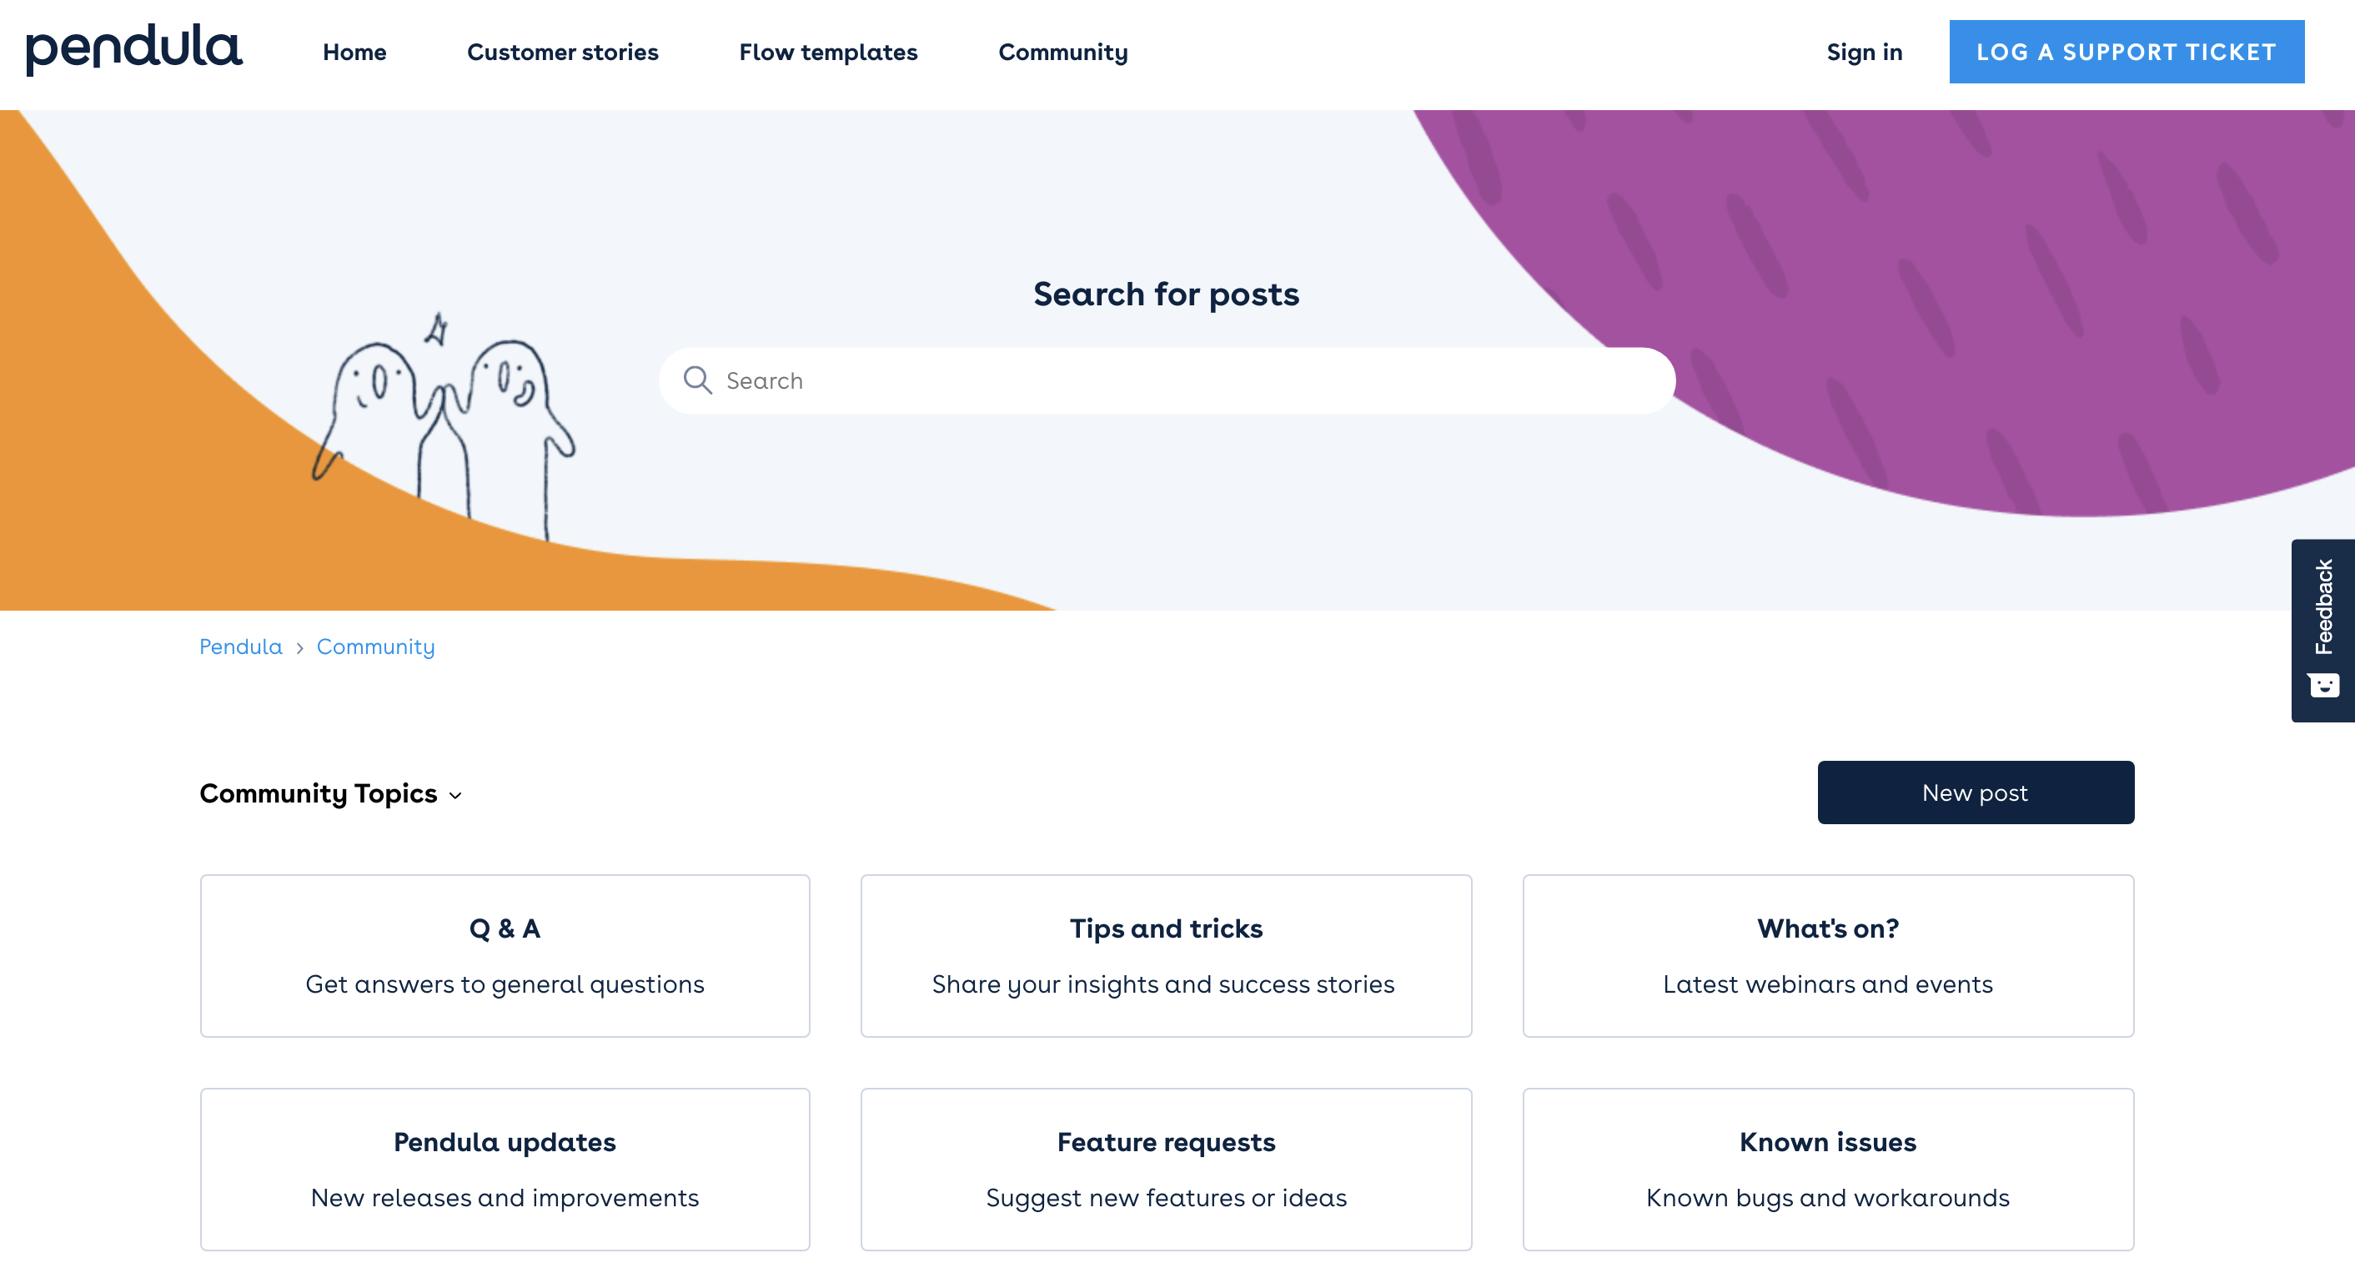Viewport: 2355px width, 1268px height.
Task: Open the Home menu item
Action: coord(354,52)
